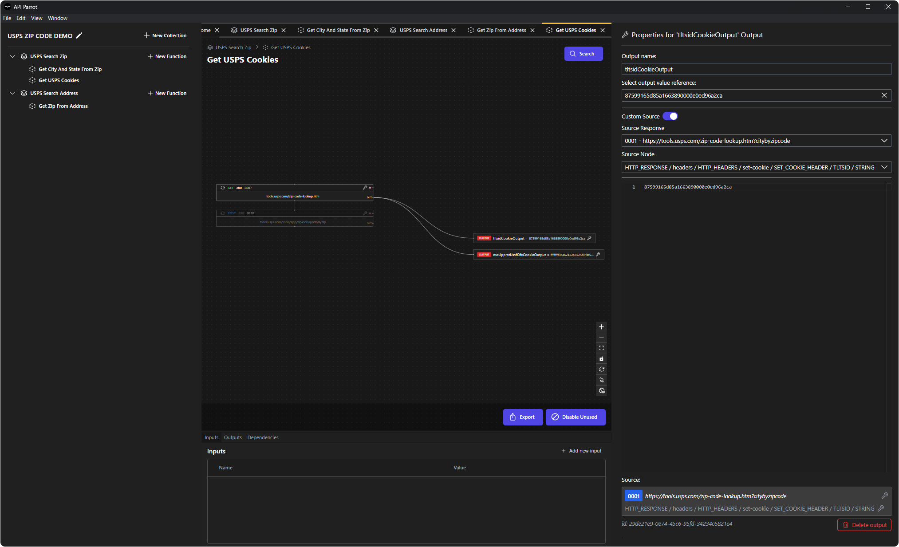Toggle the canvas lock icon
The image size is (899, 547).
[x=601, y=359]
